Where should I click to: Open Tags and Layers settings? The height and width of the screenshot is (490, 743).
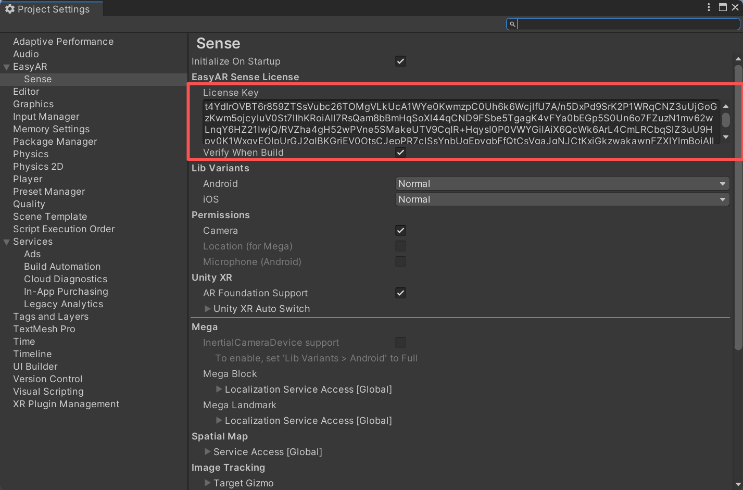[51, 317]
